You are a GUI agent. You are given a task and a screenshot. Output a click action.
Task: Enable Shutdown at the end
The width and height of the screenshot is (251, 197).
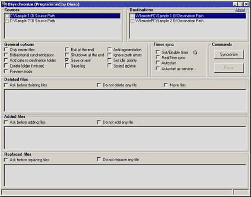tap(67, 55)
